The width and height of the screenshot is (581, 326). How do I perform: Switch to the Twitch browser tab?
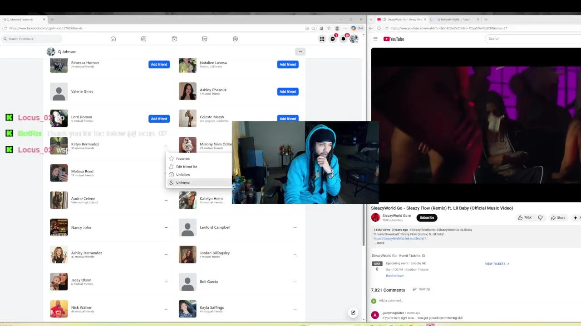pos(454,19)
